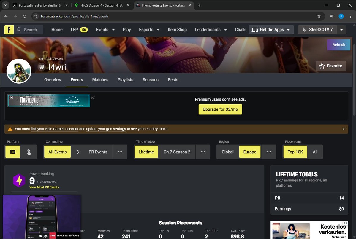Select touch platform filter icon
Image resolution: width=356 pixels, height=239 pixels.
point(29,152)
